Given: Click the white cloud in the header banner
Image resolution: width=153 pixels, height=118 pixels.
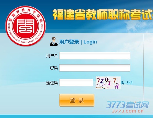Looking at the screenshot, I should click(x=139, y=25).
